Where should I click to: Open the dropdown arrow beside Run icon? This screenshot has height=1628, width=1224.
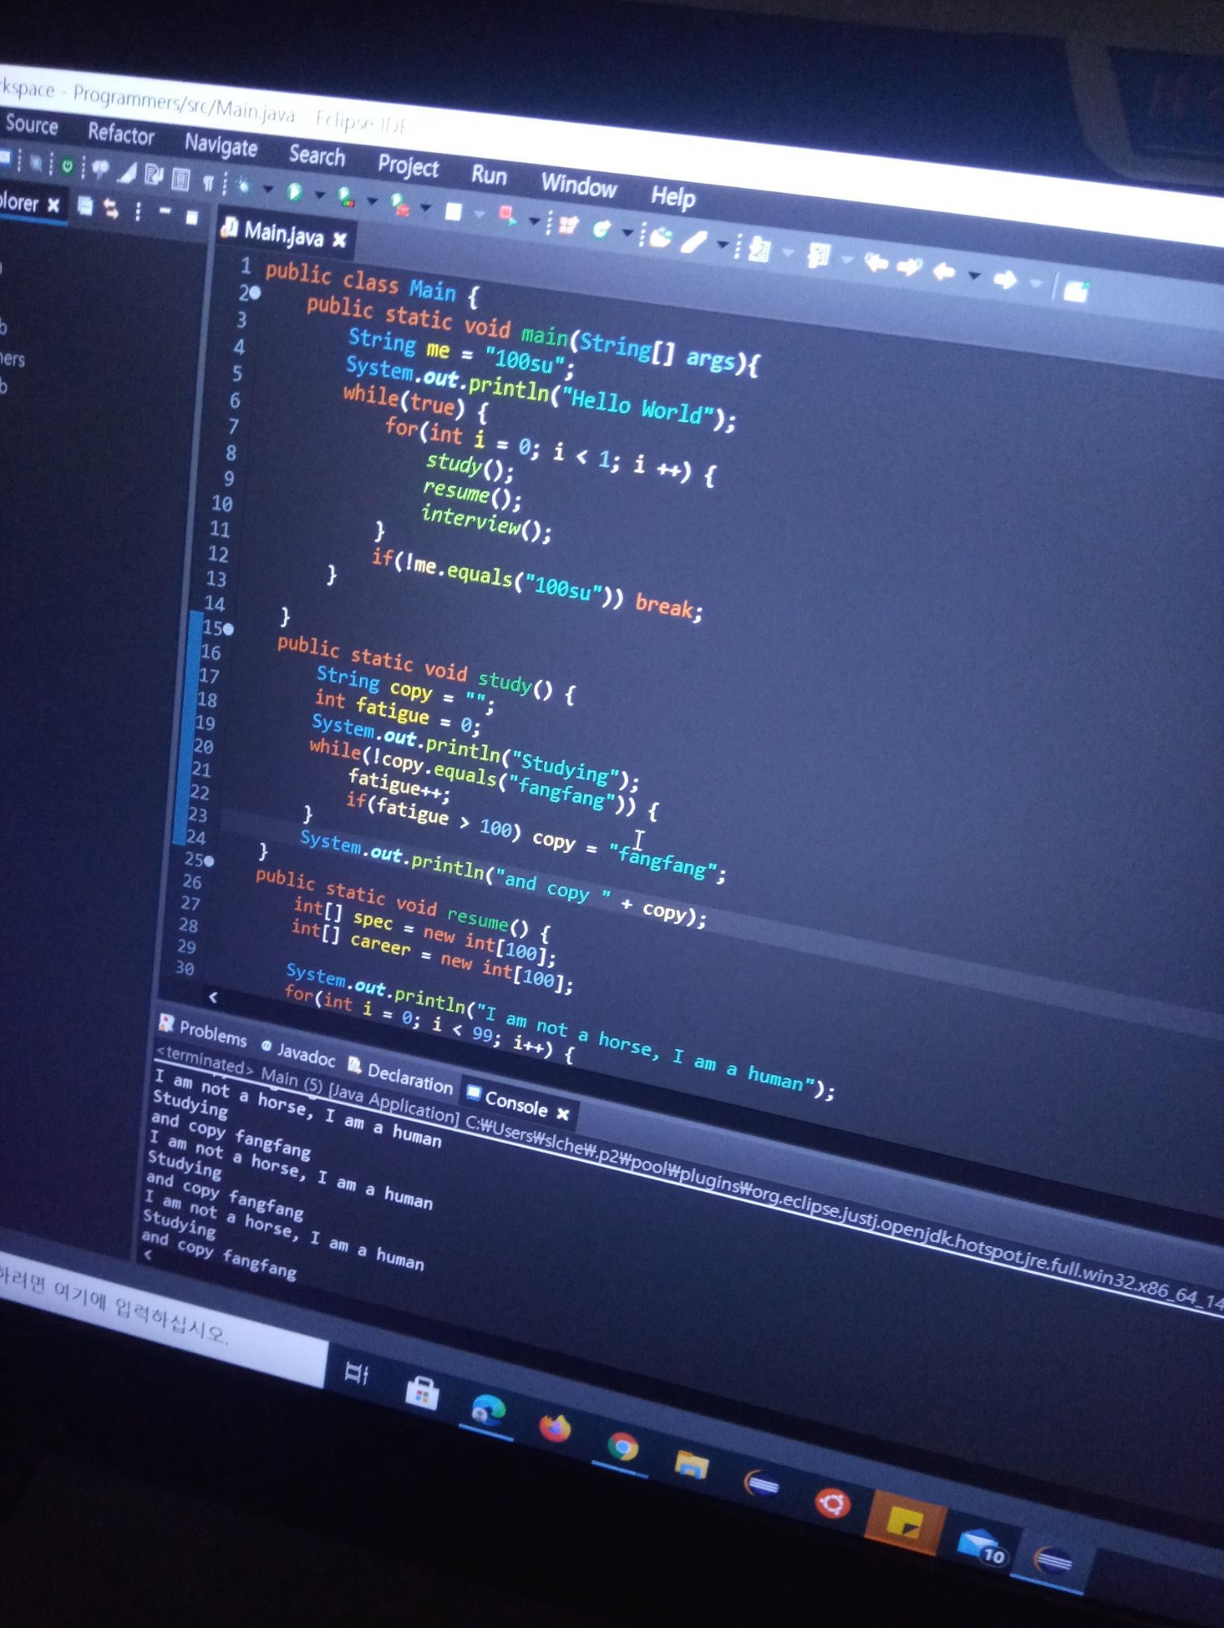pos(319,195)
